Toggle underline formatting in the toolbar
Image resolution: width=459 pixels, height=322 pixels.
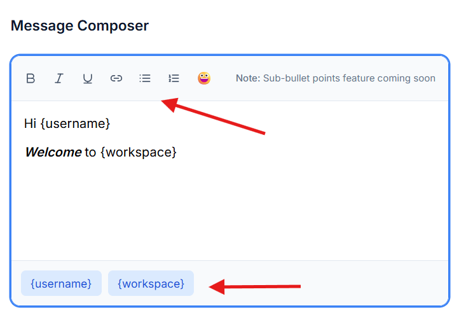click(88, 79)
